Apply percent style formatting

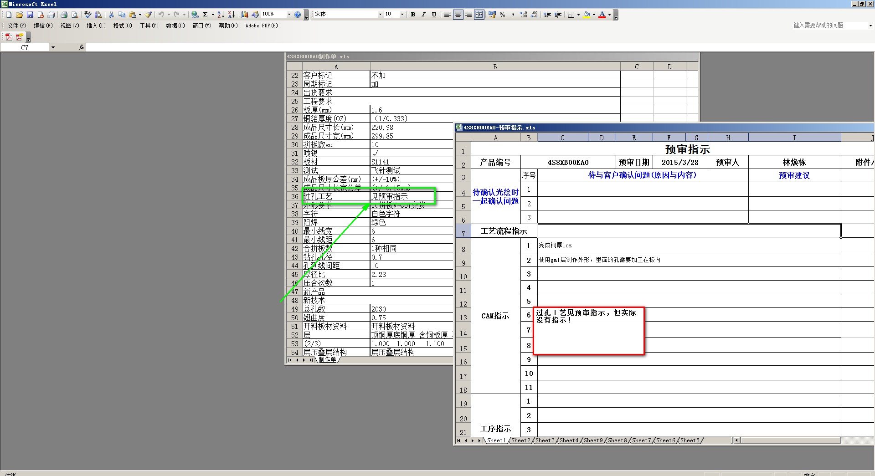[502, 15]
